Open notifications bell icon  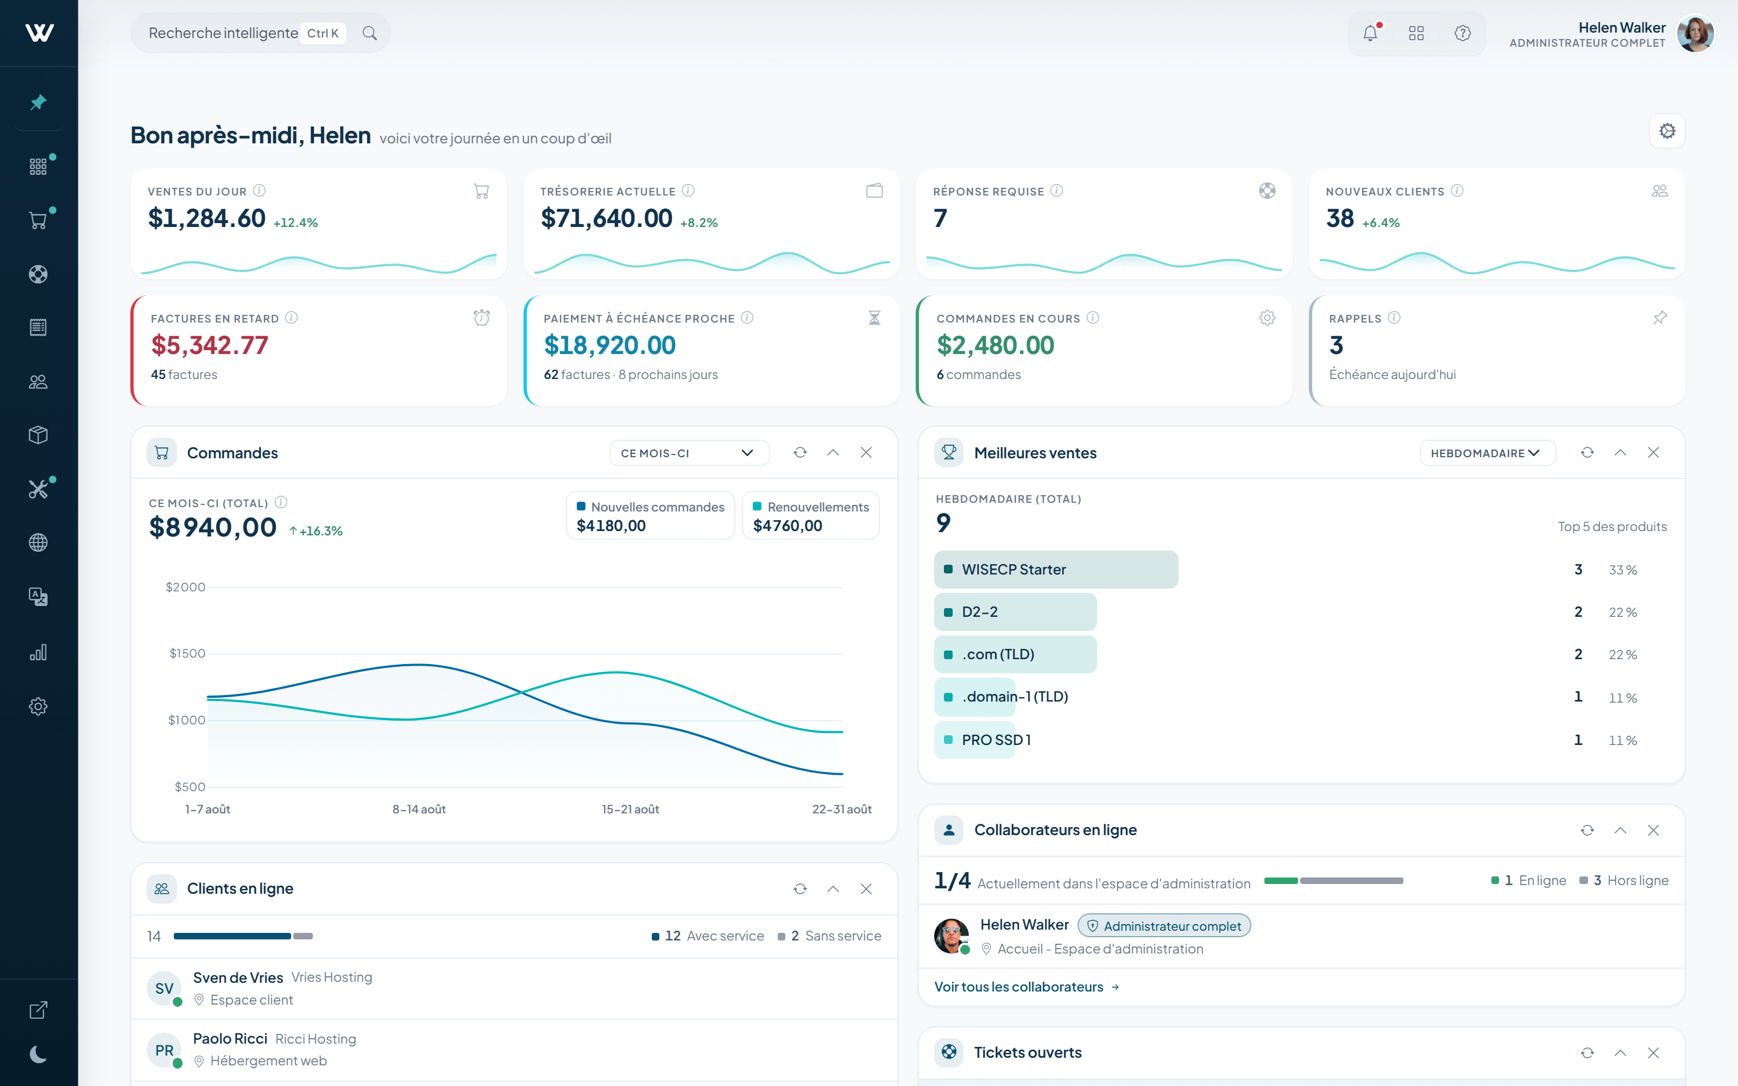click(x=1370, y=33)
